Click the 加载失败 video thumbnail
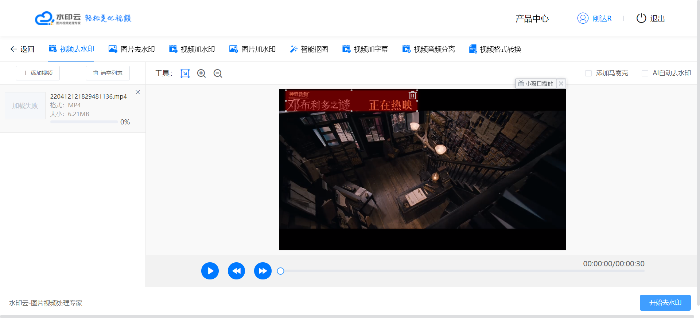 click(25, 106)
